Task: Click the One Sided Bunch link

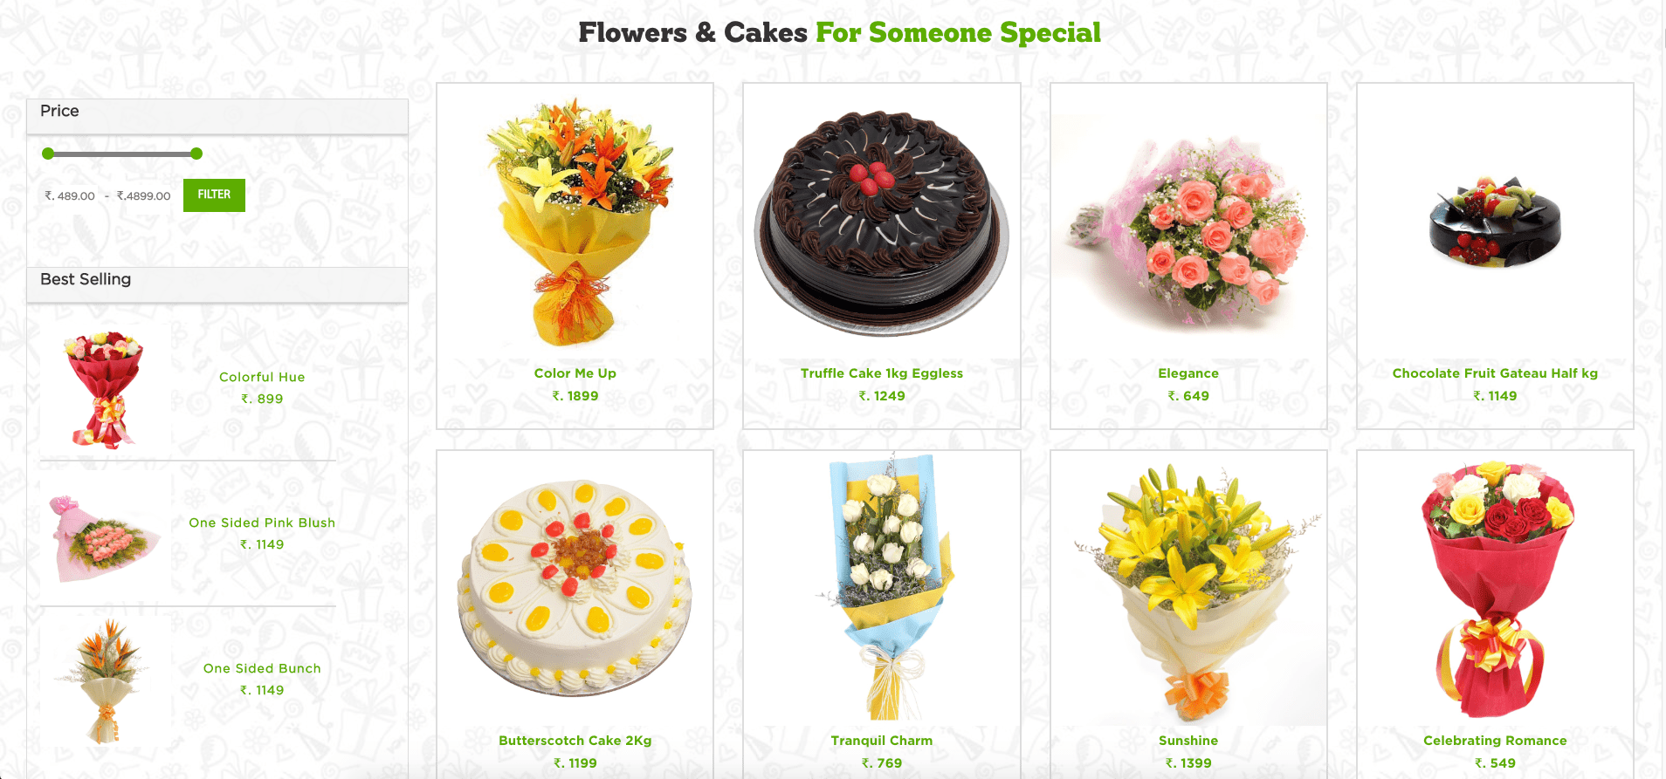Action: [262, 668]
